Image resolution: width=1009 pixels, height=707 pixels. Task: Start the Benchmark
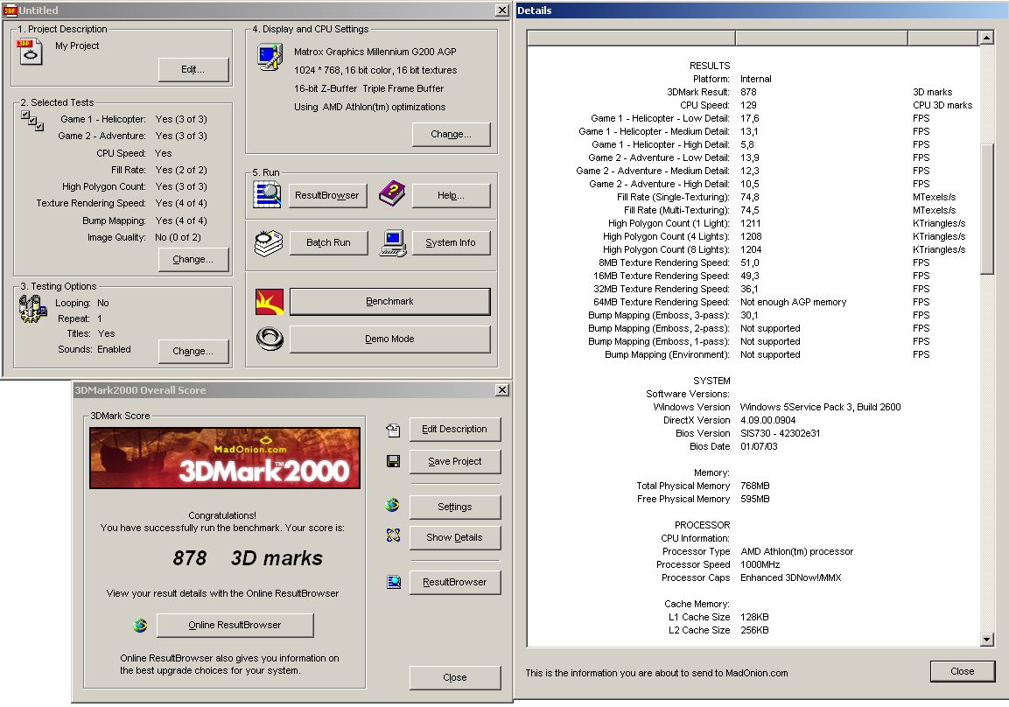tap(389, 300)
